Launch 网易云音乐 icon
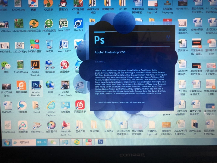This screenshot has width=217, height=163. [x=80, y=107]
